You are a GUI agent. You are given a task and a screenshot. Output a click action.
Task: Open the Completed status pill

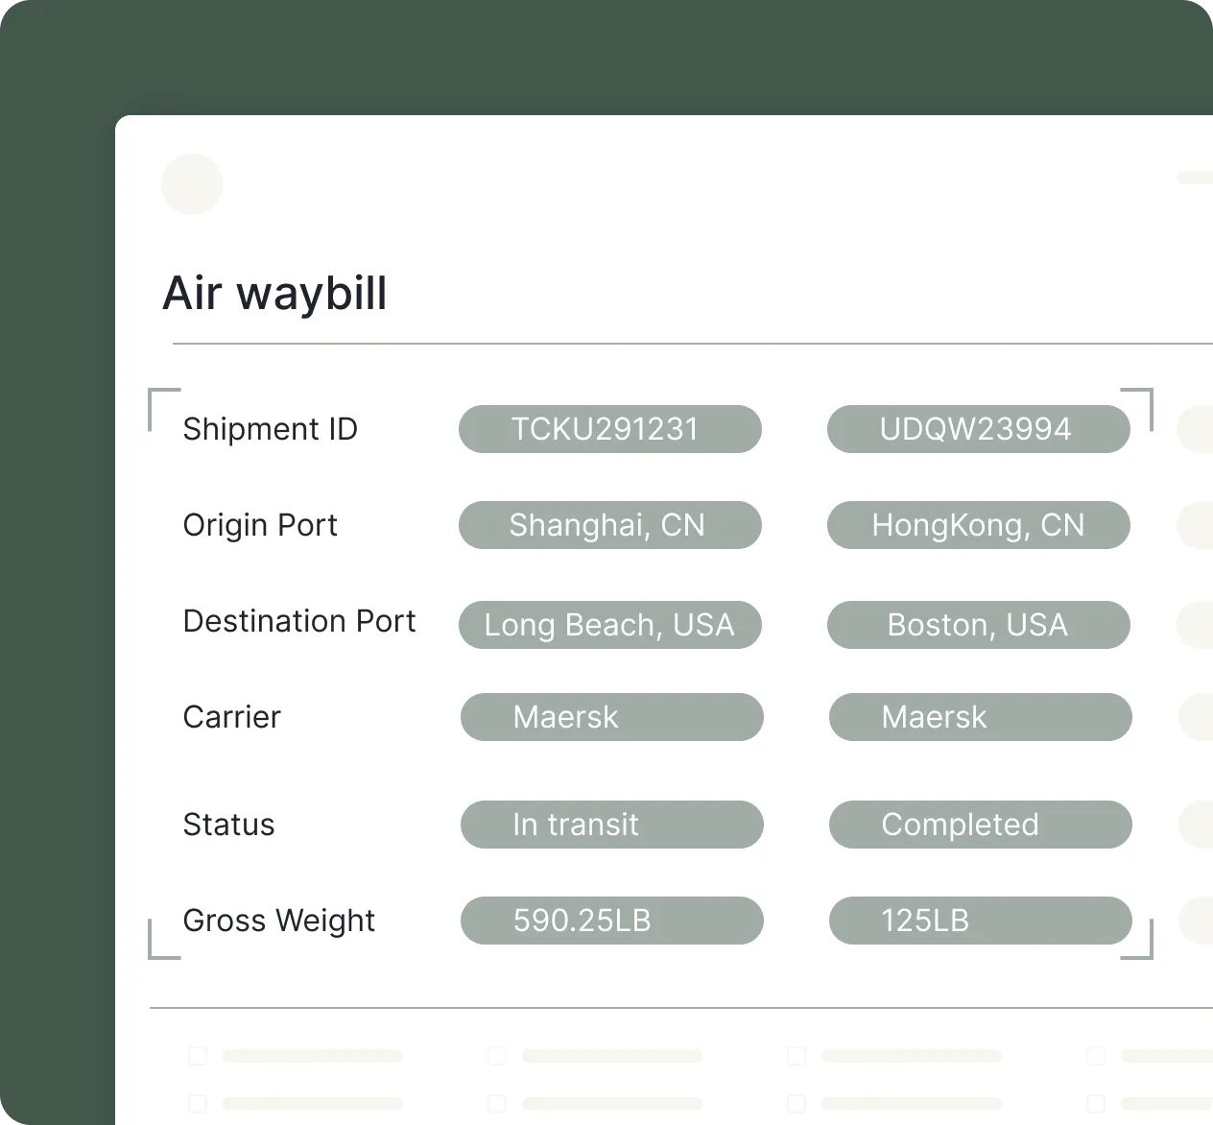(980, 825)
